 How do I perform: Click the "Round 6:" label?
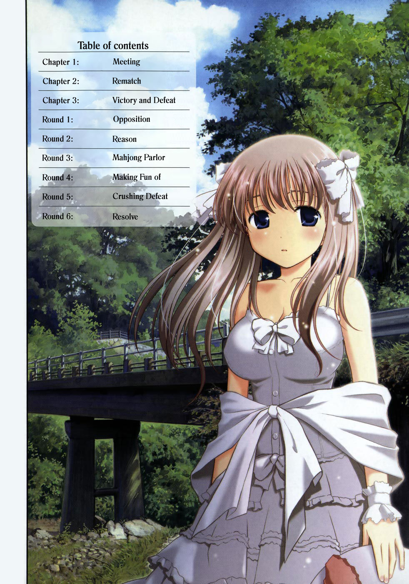point(57,216)
